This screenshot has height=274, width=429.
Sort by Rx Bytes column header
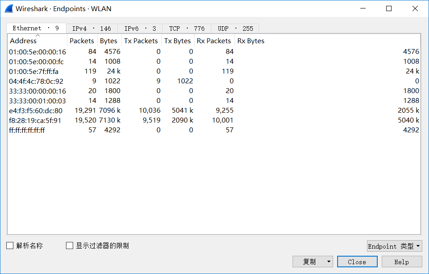(x=327, y=41)
